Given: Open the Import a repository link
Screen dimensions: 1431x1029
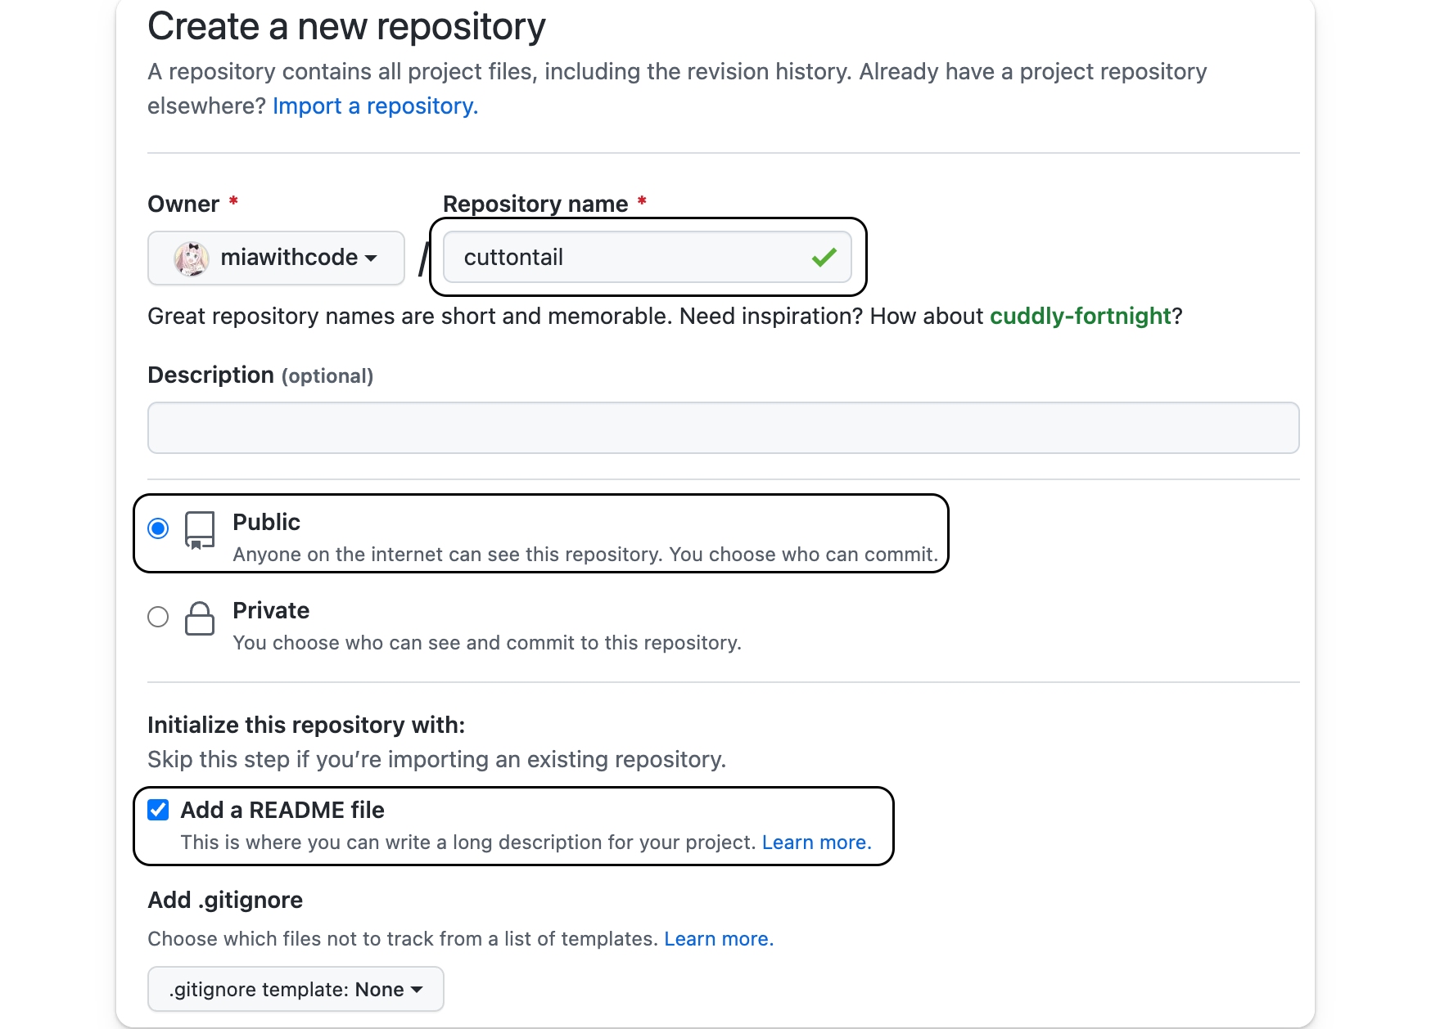Looking at the screenshot, I should 375,106.
